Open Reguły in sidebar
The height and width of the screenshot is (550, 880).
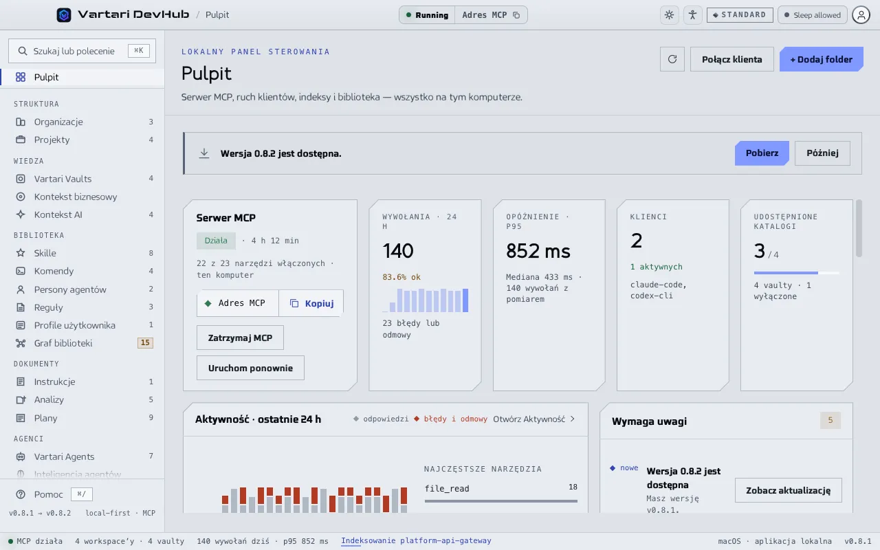point(82,307)
